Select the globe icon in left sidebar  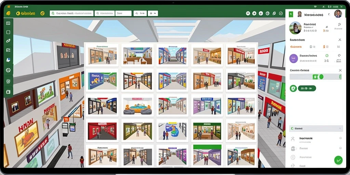[x=8, y=70]
